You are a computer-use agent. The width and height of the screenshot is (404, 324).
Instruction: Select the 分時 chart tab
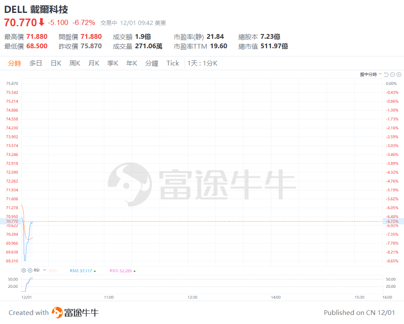coord(14,63)
